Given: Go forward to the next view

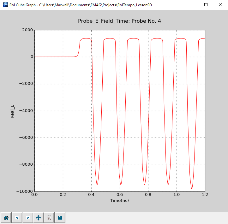Looking at the screenshot, I should click(x=27, y=218).
